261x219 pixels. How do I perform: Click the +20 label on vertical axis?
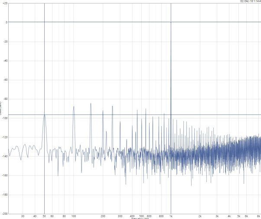click(x=4, y=3)
